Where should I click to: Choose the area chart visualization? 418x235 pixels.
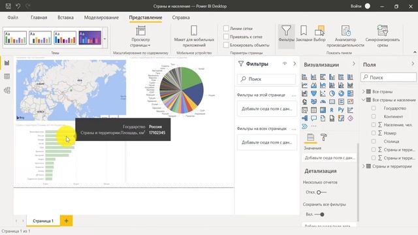pyautogui.click(x=313, y=86)
